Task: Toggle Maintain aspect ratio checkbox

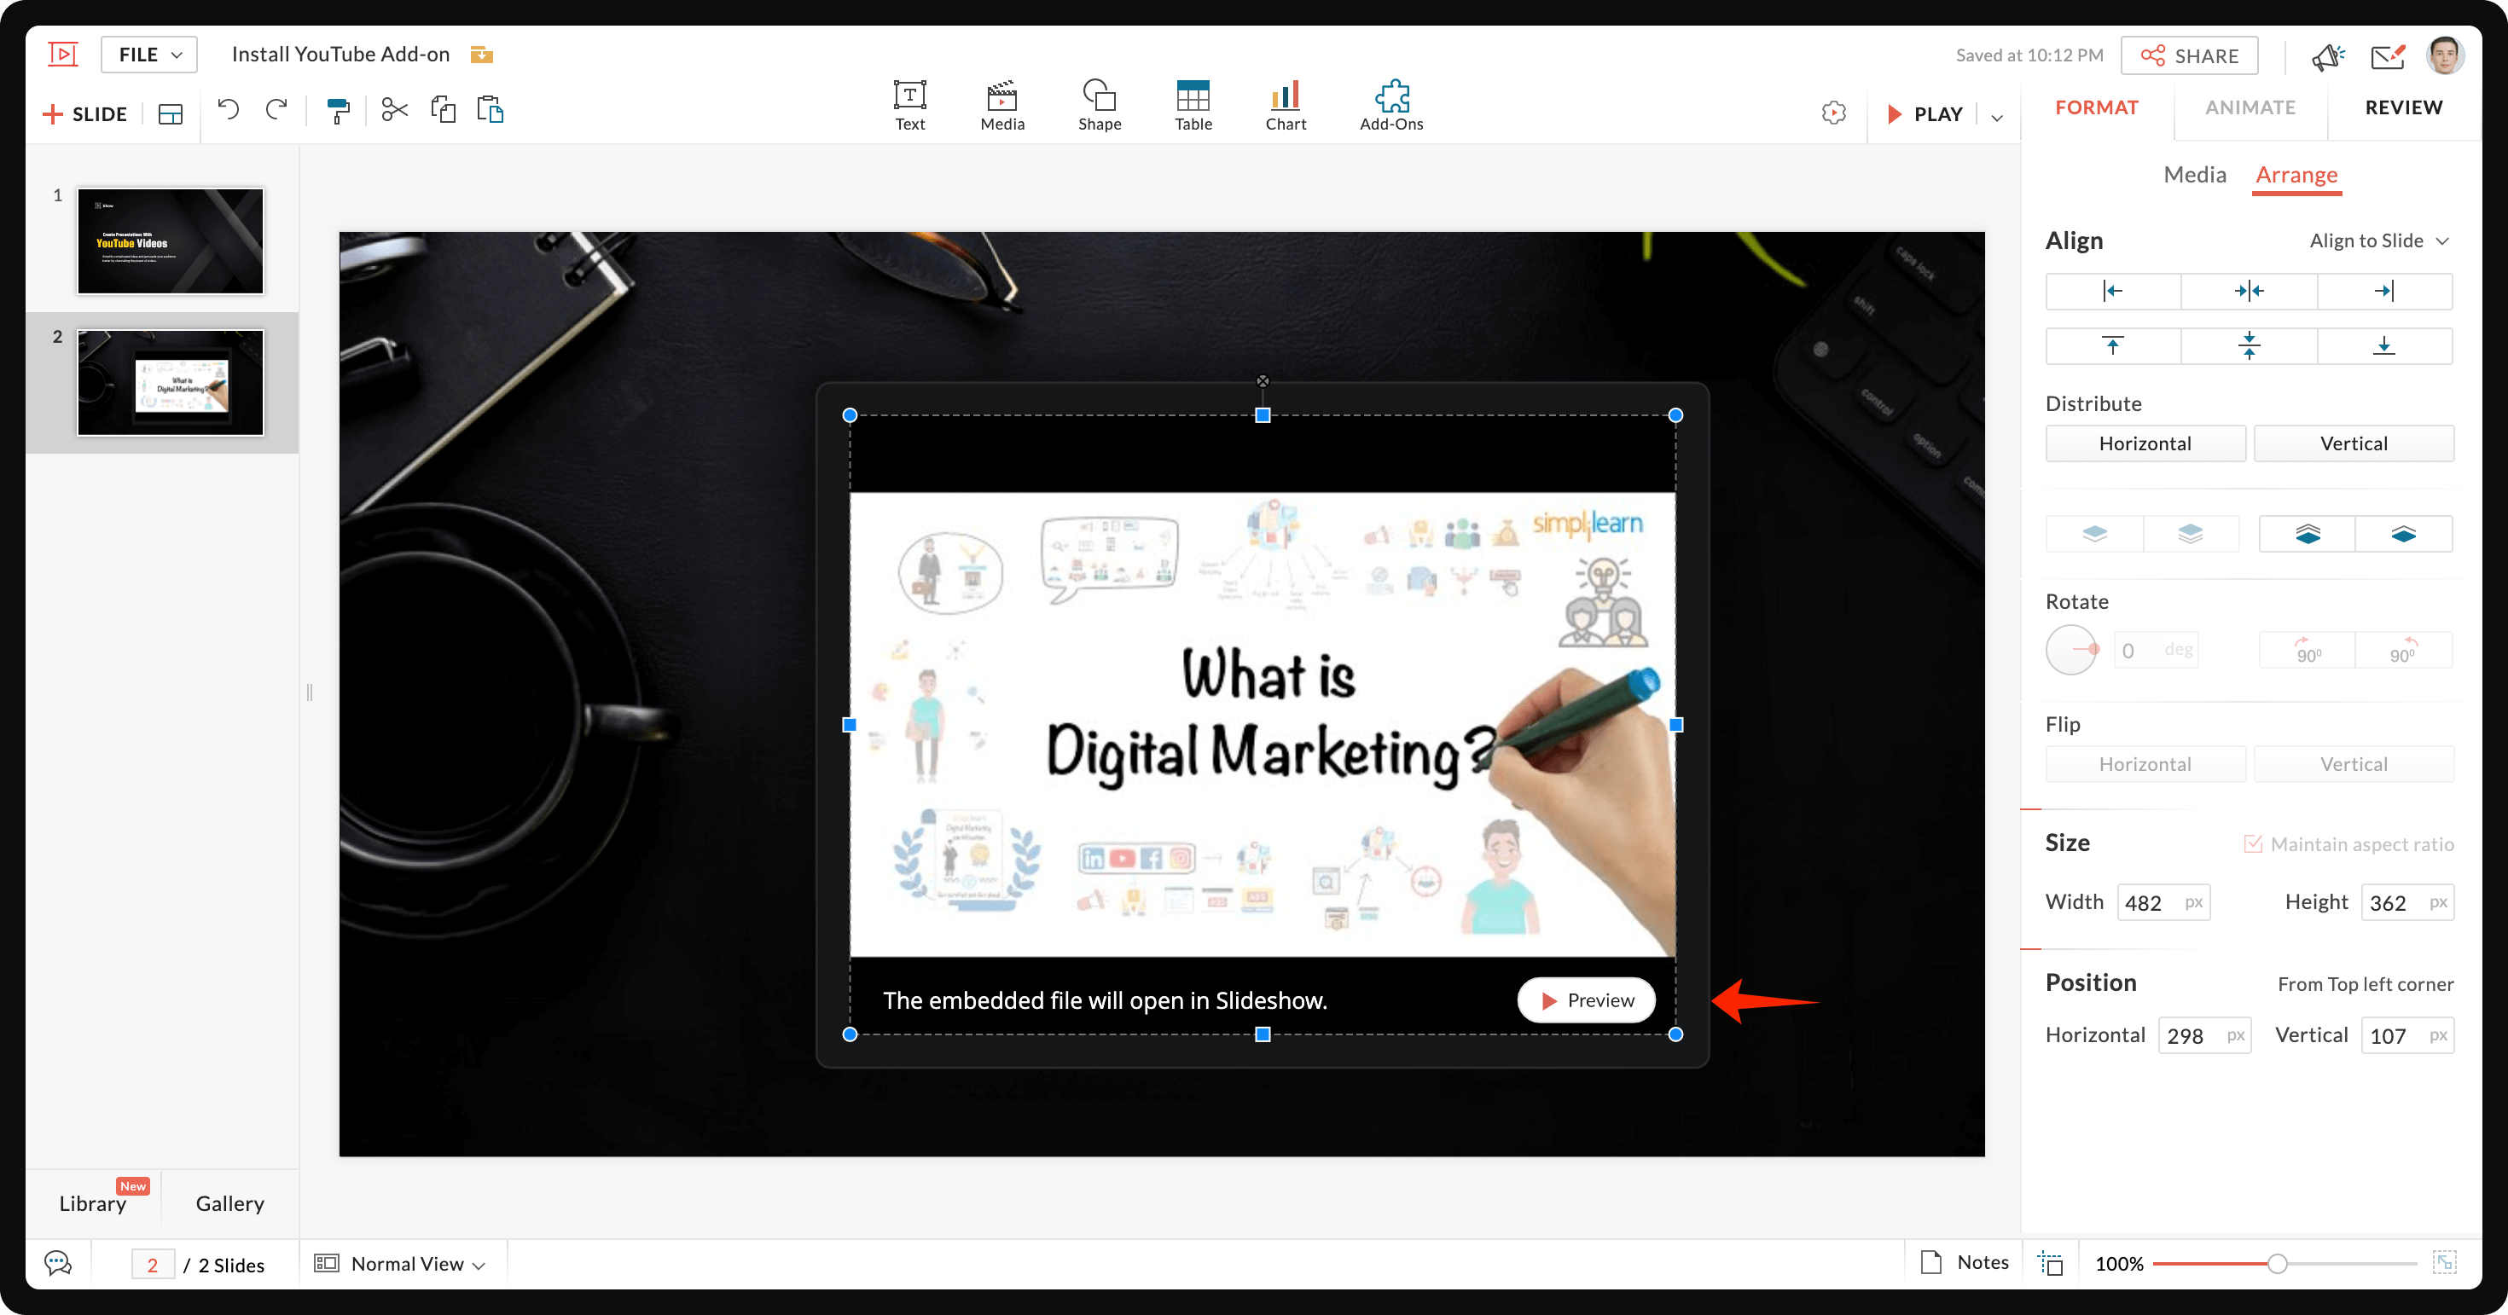Action: pyautogui.click(x=2253, y=844)
